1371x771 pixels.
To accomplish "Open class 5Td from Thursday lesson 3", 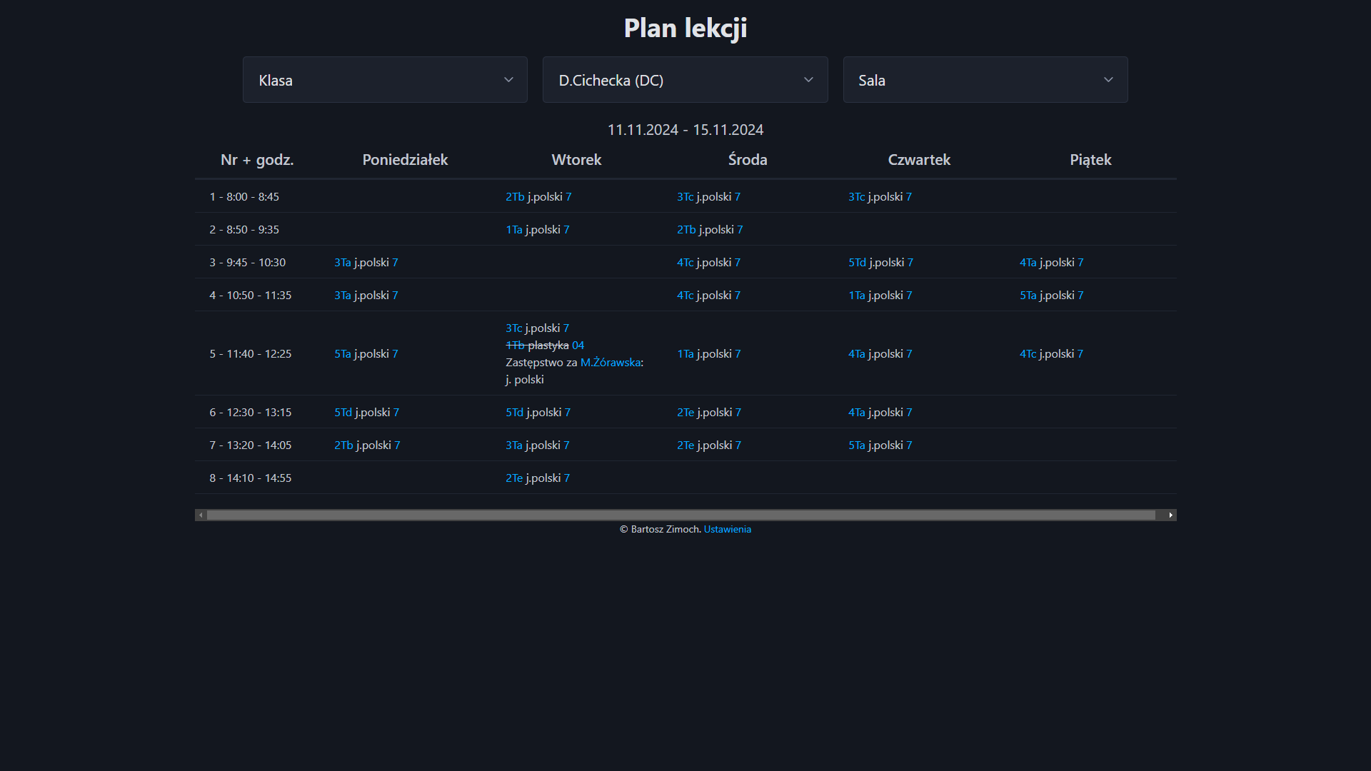I will [856, 262].
